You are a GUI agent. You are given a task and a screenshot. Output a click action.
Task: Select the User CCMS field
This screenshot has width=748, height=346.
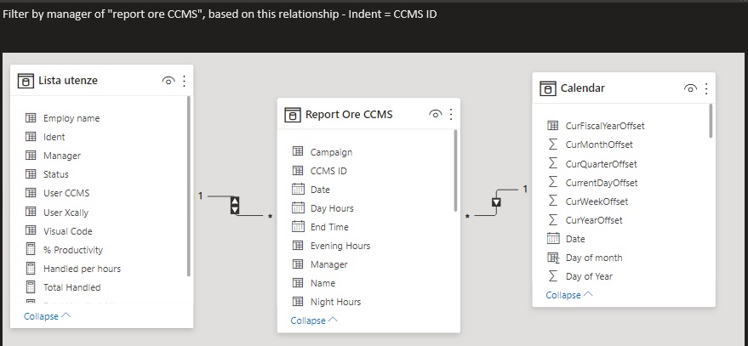(x=66, y=193)
